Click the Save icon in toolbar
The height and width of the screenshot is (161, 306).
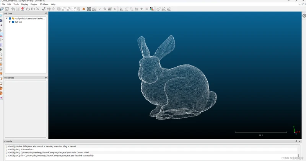(x=7, y=9)
